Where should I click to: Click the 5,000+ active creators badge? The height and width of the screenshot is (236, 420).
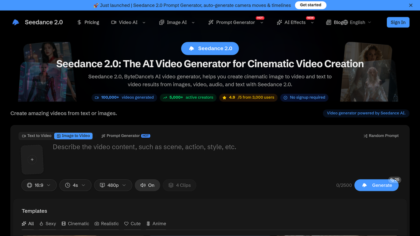pos(188,97)
